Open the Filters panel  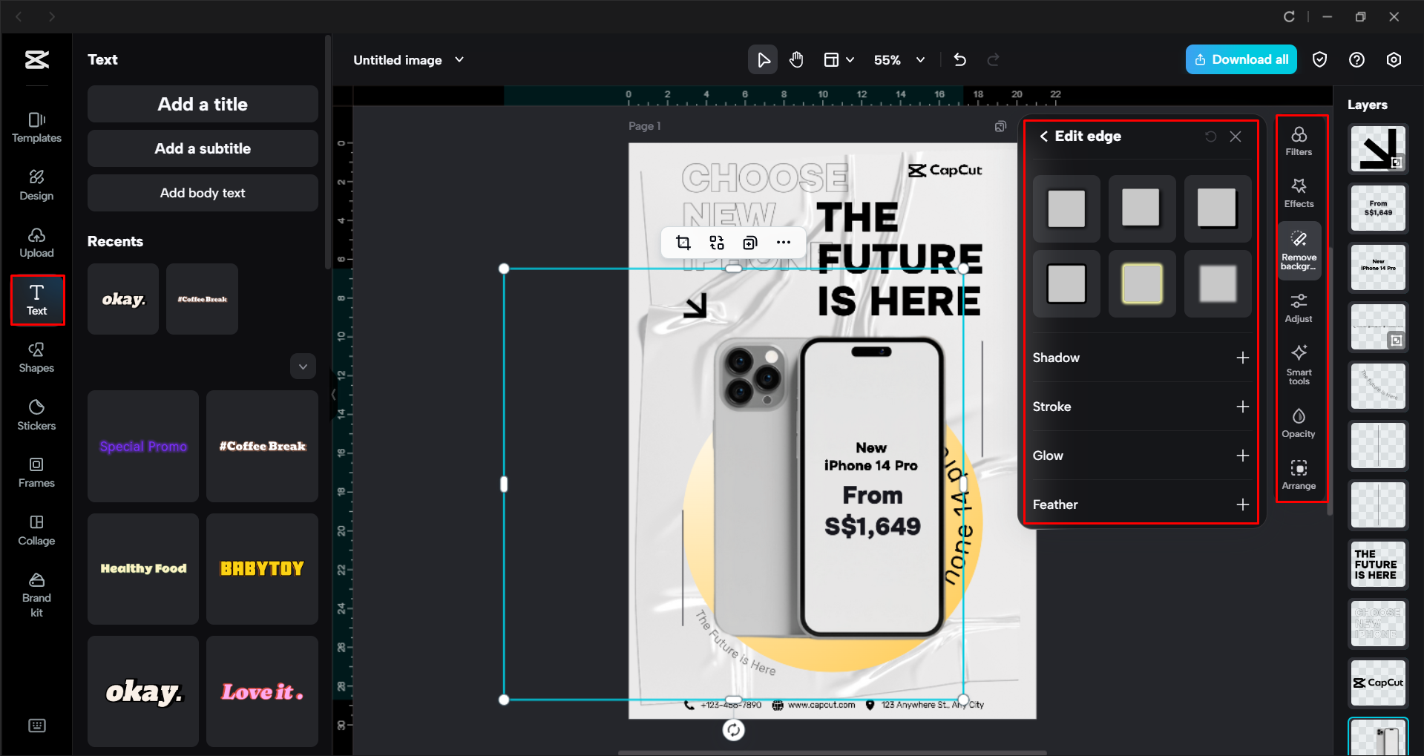[1299, 139]
